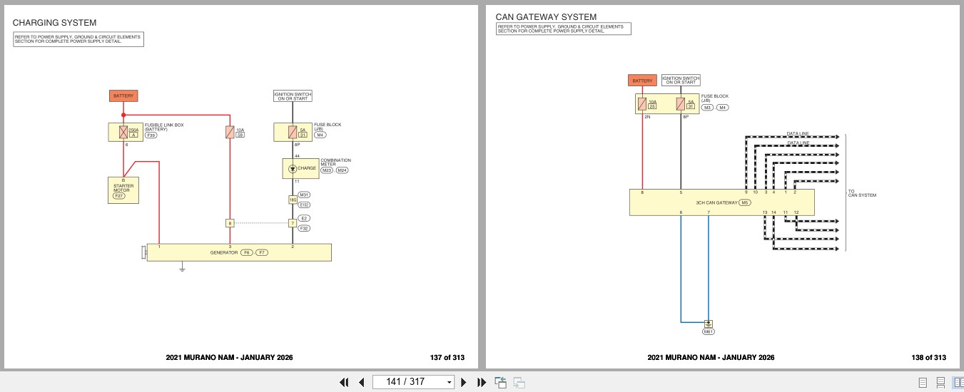Screen dimensions: 964x392
Task: Click the 10A fuse 59 symbol
Action: 230,132
